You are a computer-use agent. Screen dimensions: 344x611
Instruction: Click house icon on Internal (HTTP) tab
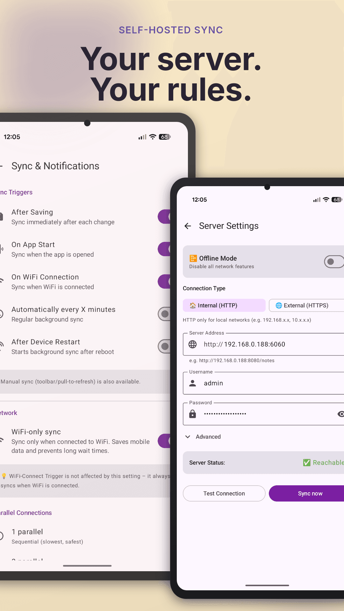[193, 305]
